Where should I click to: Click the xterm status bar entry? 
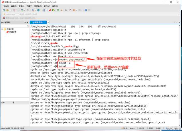pos(132,128)
